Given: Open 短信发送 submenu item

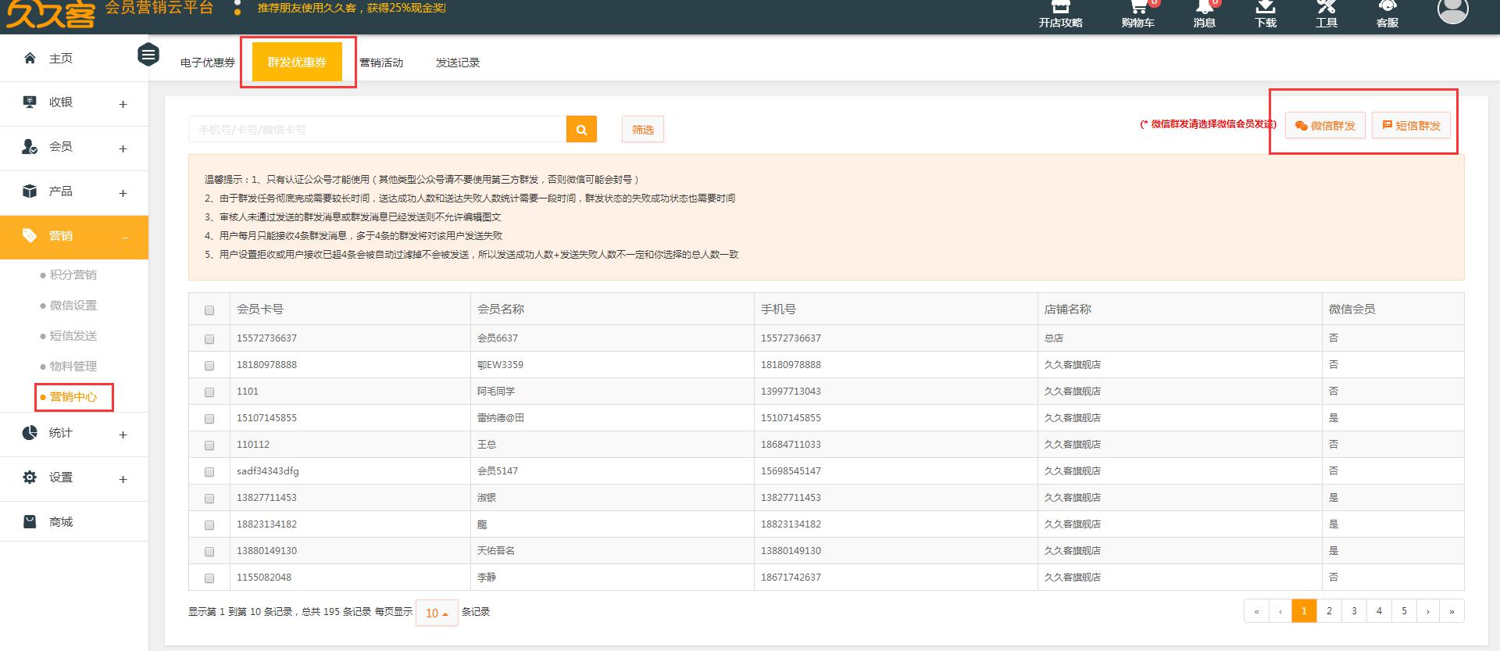Looking at the screenshot, I should pyautogui.click(x=73, y=336).
